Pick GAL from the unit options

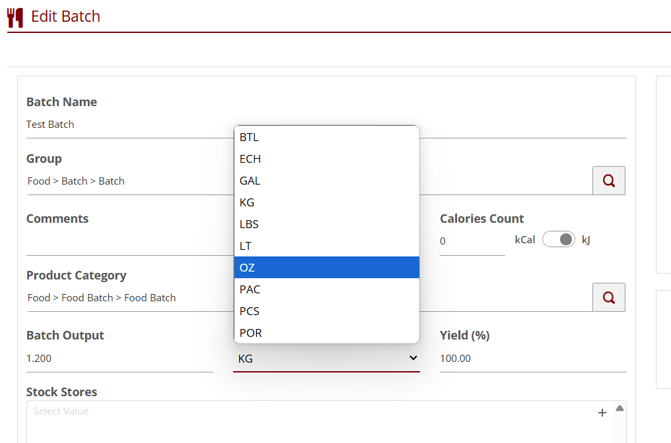pos(326,181)
